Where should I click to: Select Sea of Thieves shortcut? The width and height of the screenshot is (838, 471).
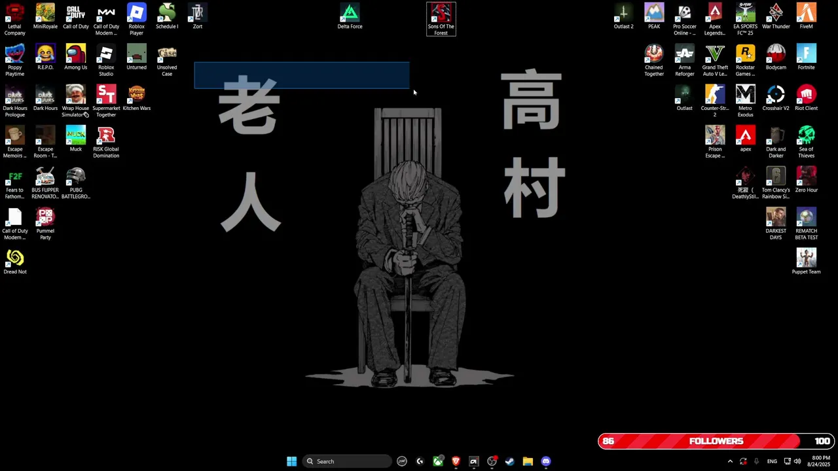[806, 142]
